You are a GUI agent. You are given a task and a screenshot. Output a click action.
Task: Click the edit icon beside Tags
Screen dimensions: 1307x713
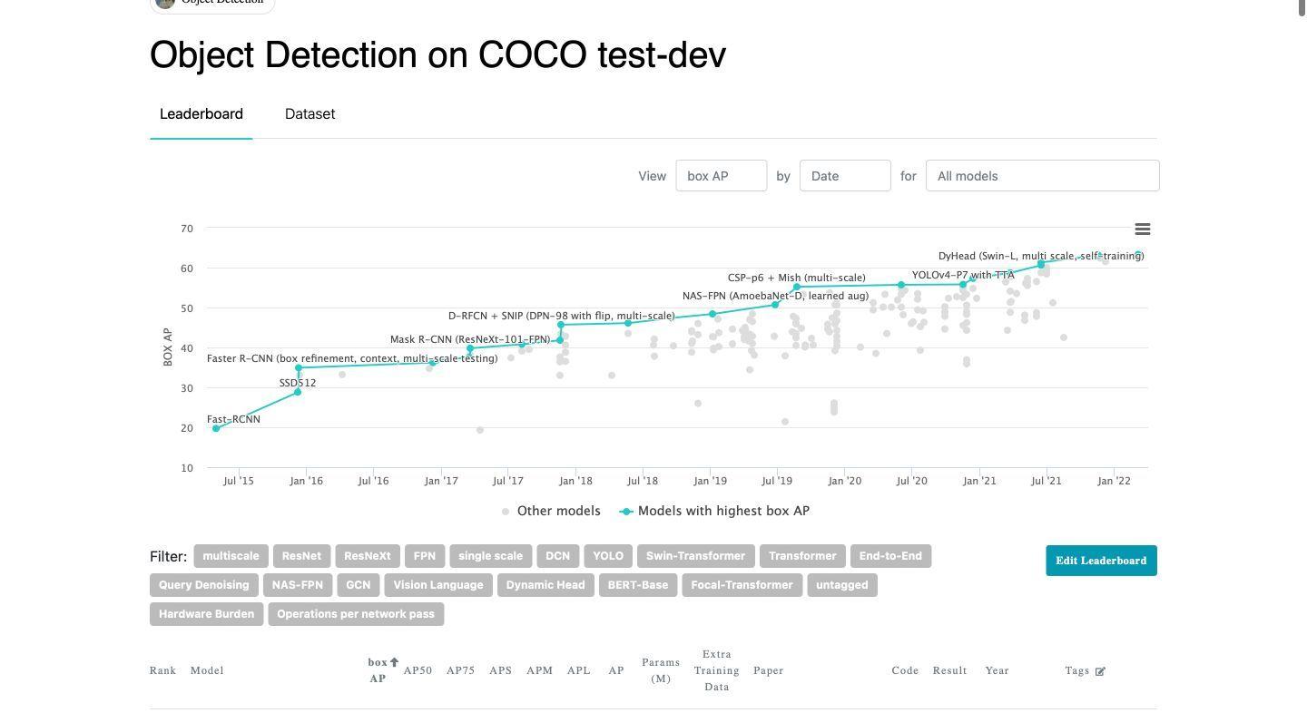click(1101, 671)
